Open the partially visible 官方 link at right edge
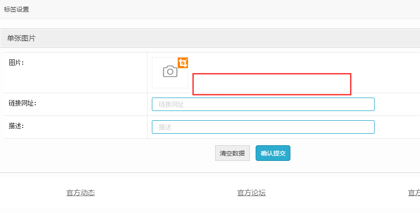Screen dimensions: 420x213 [414, 193]
